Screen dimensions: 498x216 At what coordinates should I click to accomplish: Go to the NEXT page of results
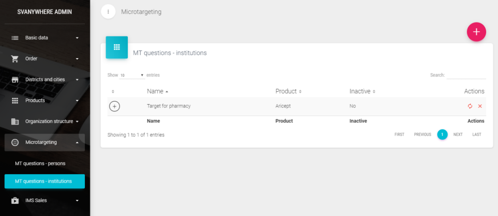coord(458,135)
